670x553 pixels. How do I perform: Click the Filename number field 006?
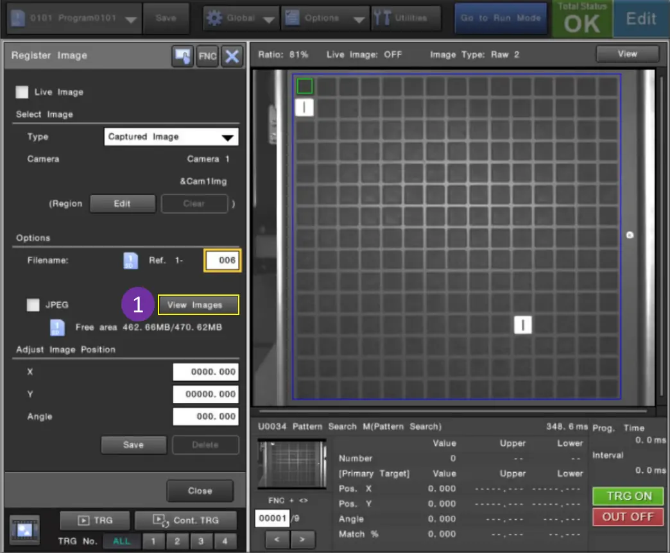tap(223, 260)
